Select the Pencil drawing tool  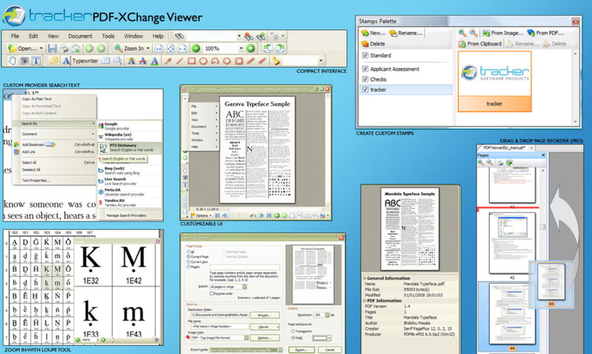(x=250, y=61)
